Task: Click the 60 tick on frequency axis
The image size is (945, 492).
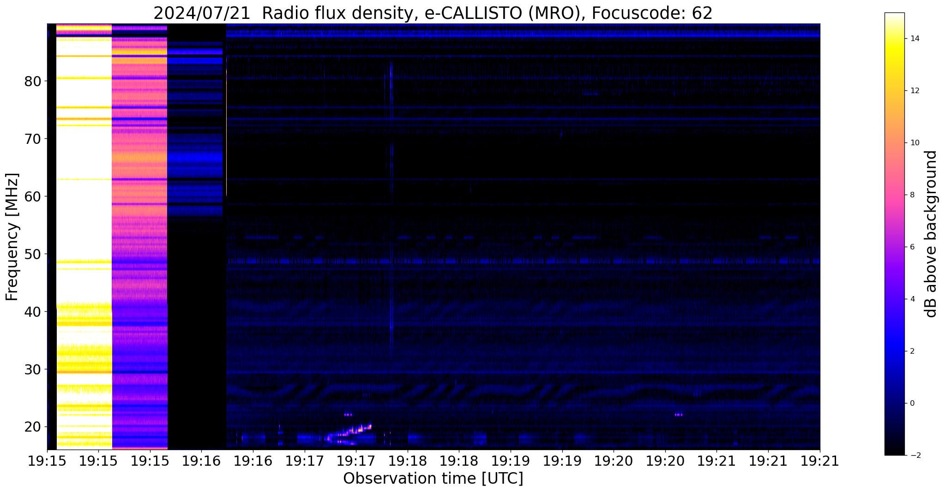Action: pos(33,196)
